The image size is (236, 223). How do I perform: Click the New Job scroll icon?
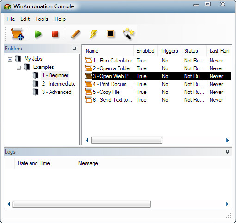(17, 34)
